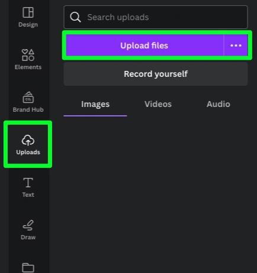Activate the Draw pen icon

[28, 225]
